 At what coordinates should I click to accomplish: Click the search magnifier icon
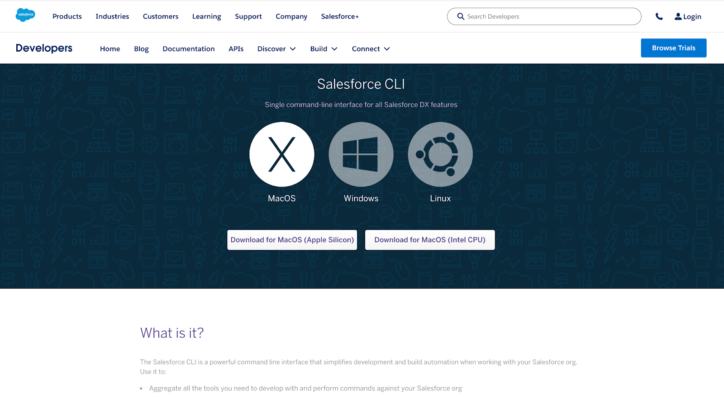[x=461, y=16]
